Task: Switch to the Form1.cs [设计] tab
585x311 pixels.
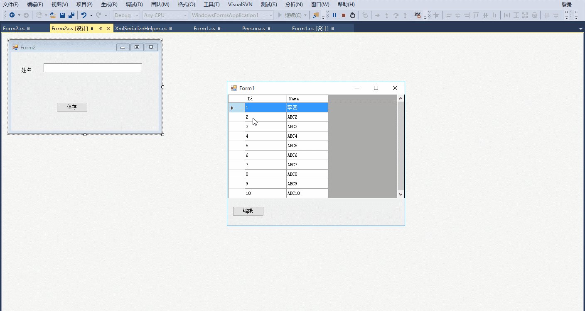Action: [x=310, y=29]
